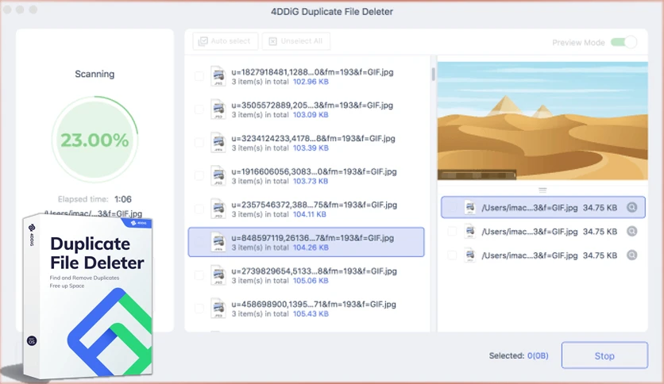Image resolution: width=664 pixels, height=384 pixels.
Task: Tick the checkbox for u=458698900 file group
Action: [199, 309]
